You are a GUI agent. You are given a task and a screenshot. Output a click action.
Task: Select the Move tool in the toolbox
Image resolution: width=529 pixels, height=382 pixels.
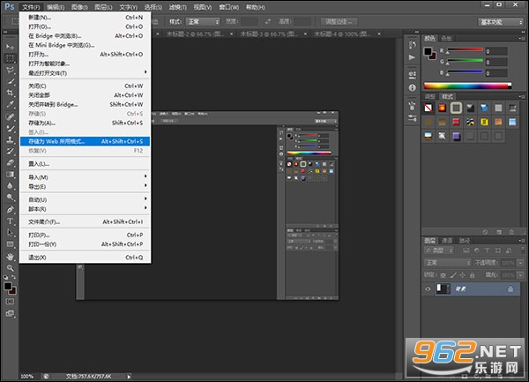tap(10, 47)
